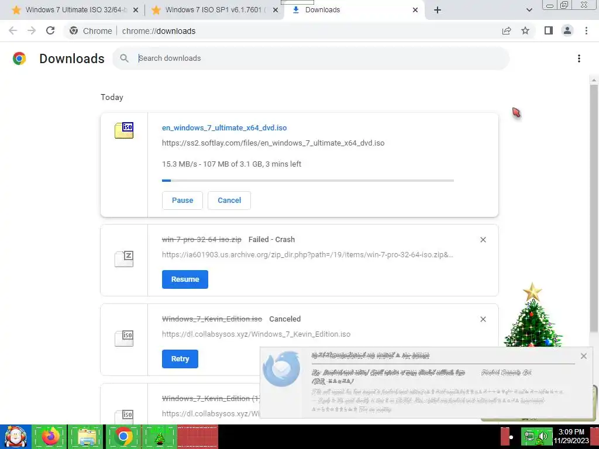Open the Chrome profile avatar
The width and height of the screenshot is (599, 449).
tap(567, 30)
